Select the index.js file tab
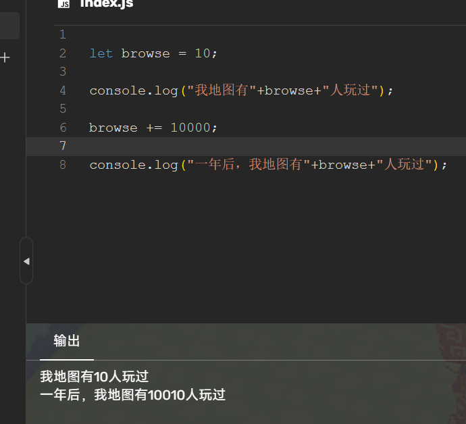 click(x=106, y=4)
